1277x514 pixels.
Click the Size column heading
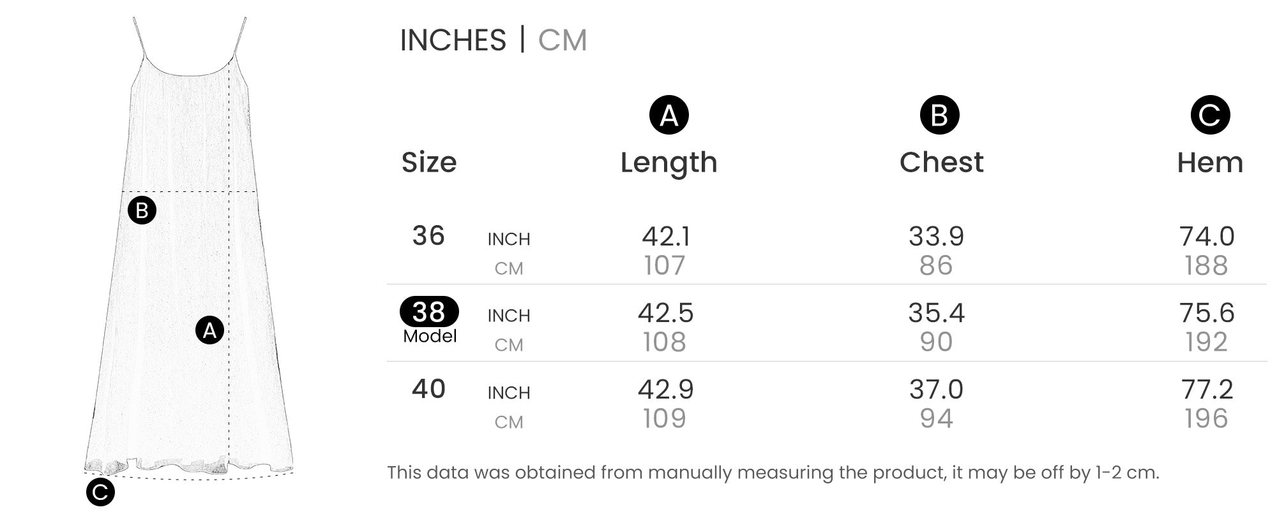coord(429,163)
